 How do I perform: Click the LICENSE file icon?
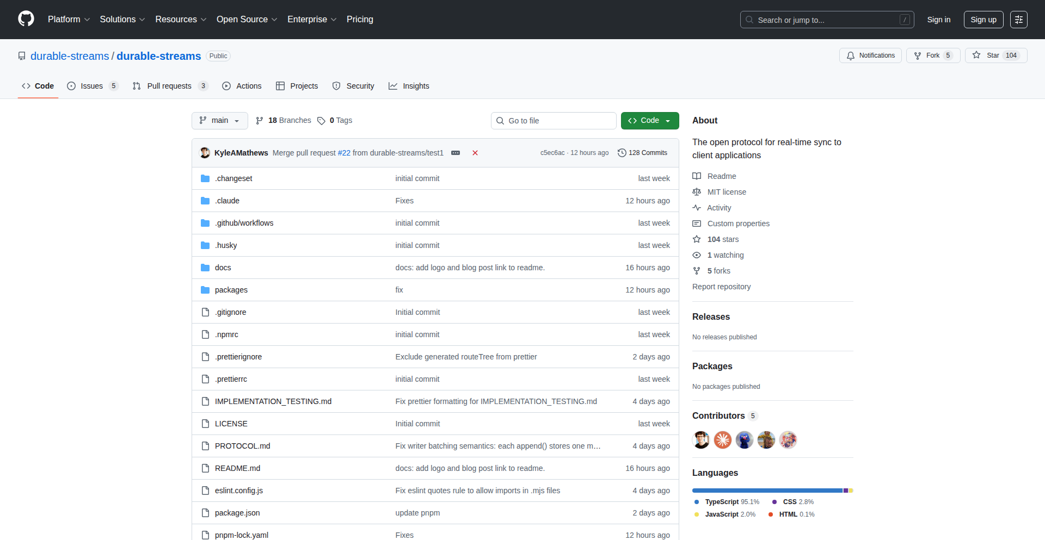pyautogui.click(x=205, y=424)
